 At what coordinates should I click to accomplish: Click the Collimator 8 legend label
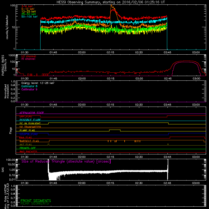29,86
